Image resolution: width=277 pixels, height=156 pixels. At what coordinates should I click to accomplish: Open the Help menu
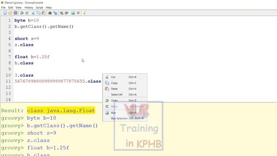pos(48,8)
